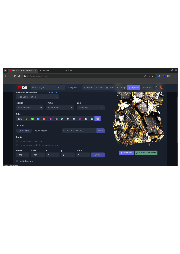Enable first disabled Config checkbox

17,141
